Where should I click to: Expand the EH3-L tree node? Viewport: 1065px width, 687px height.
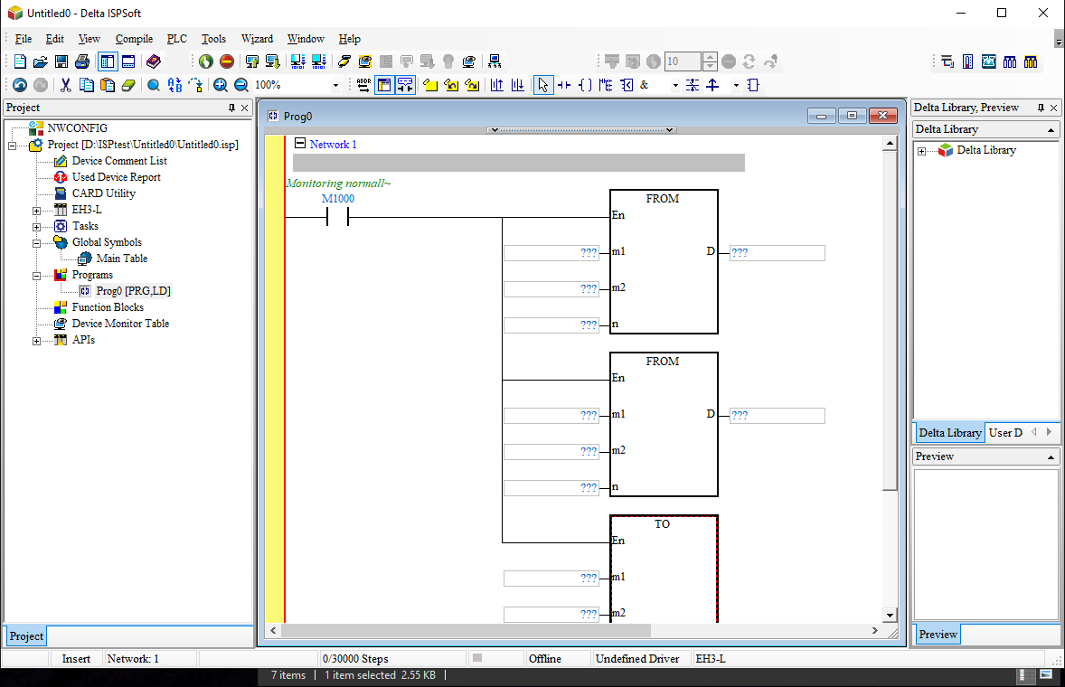pyautogui.click(x=34, y=209)
